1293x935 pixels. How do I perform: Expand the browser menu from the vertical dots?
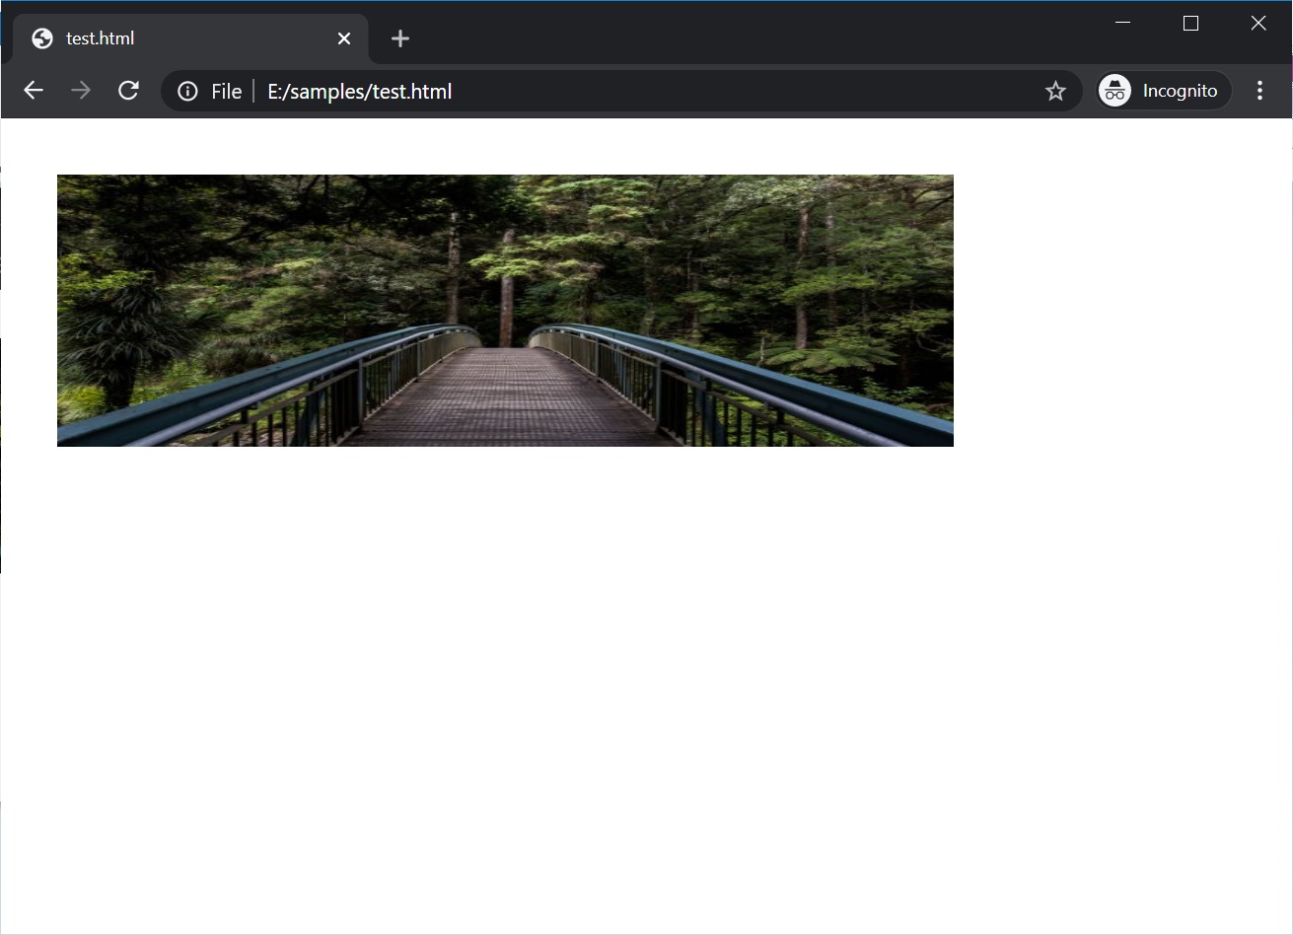click(x=1259, y=90)
